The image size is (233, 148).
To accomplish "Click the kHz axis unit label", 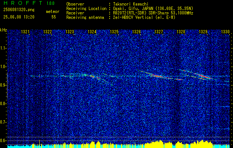I will [x=3, y=30].
